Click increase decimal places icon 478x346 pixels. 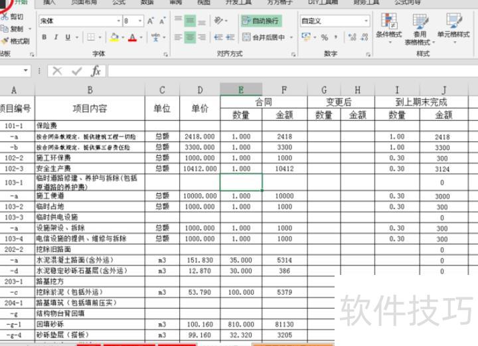click(352, 37)
